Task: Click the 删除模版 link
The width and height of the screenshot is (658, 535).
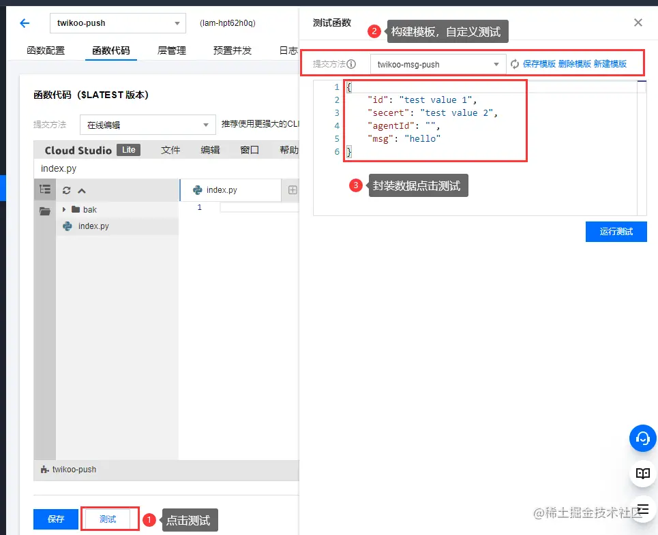Action: click(x=575, y=64)
